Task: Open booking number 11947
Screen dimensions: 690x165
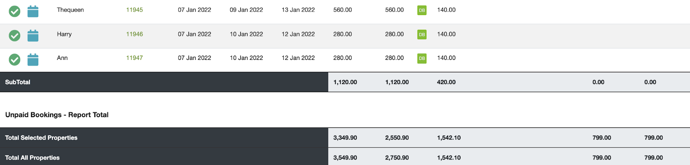Action: pyautogui.click(x=135, y=58)
